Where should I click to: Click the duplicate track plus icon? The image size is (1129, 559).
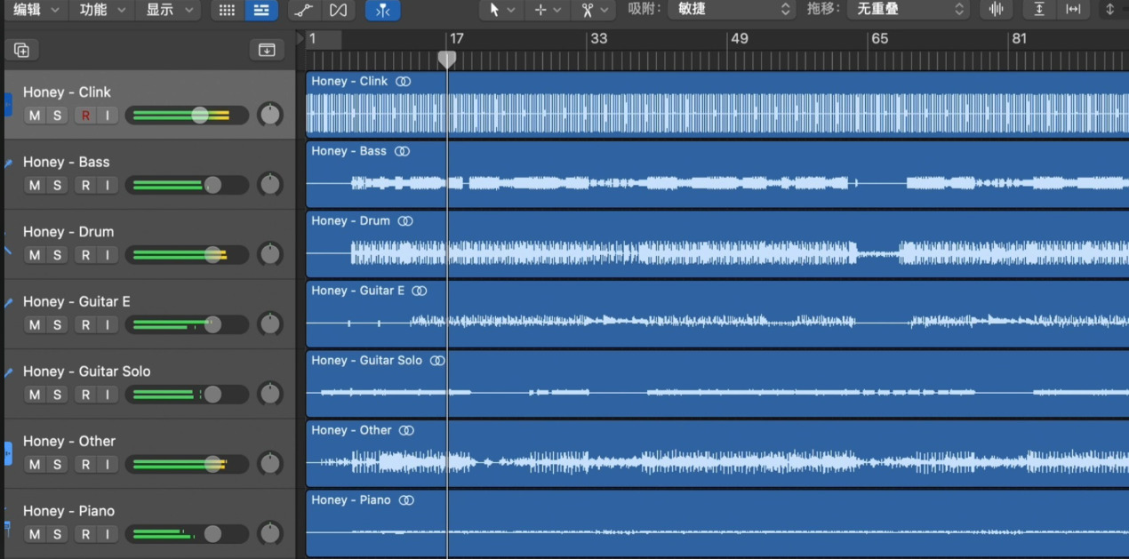[22, 50]
